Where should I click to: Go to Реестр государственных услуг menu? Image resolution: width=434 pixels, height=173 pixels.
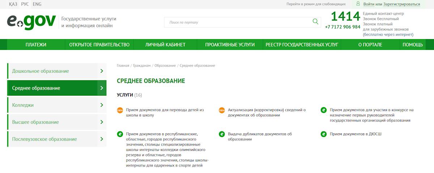(302, 45)
